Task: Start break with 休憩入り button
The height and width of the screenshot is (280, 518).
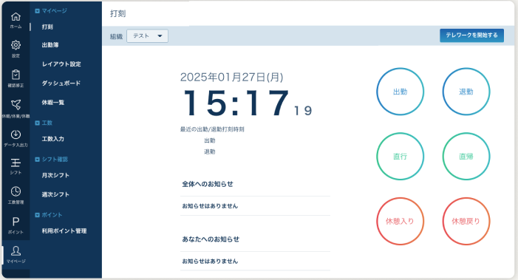Action: [x=400, y=221]
